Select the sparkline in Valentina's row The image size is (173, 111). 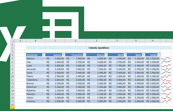point(166,80)
